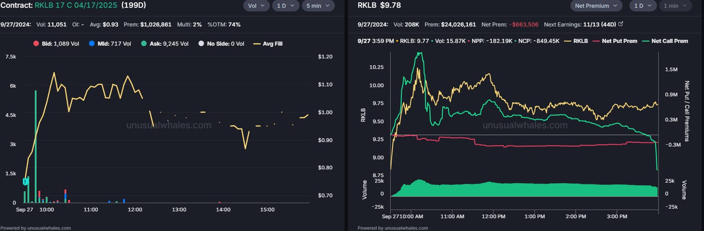The width and height of the screenshot is (704, 231).
Task: Open the 1 D range dropdown in RKLB chart
Action: [643, 6]
